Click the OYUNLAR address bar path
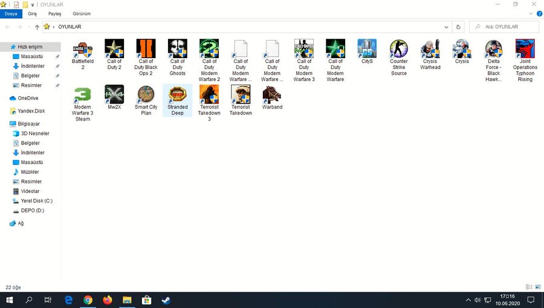 point(70,27)
